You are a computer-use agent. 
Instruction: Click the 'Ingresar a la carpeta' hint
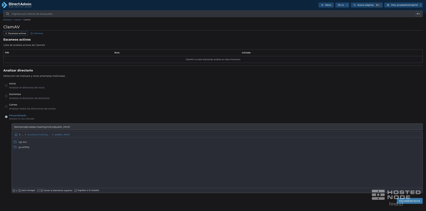[88, 190]
